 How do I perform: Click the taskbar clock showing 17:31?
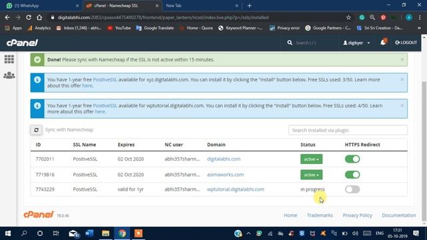pyautogui.click(x=398, y=233)
